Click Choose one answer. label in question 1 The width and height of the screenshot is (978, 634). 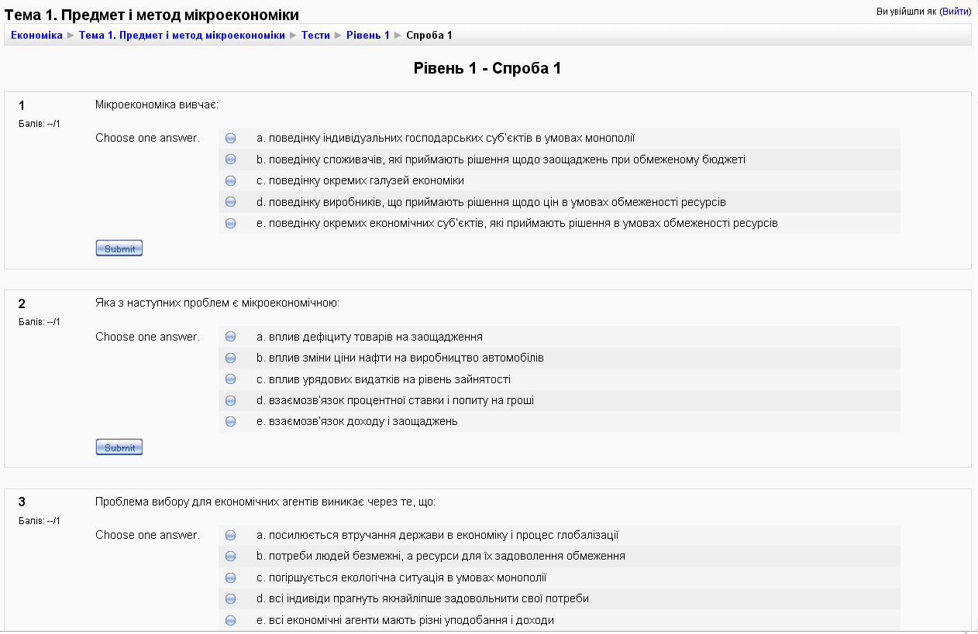pos(147,138)
